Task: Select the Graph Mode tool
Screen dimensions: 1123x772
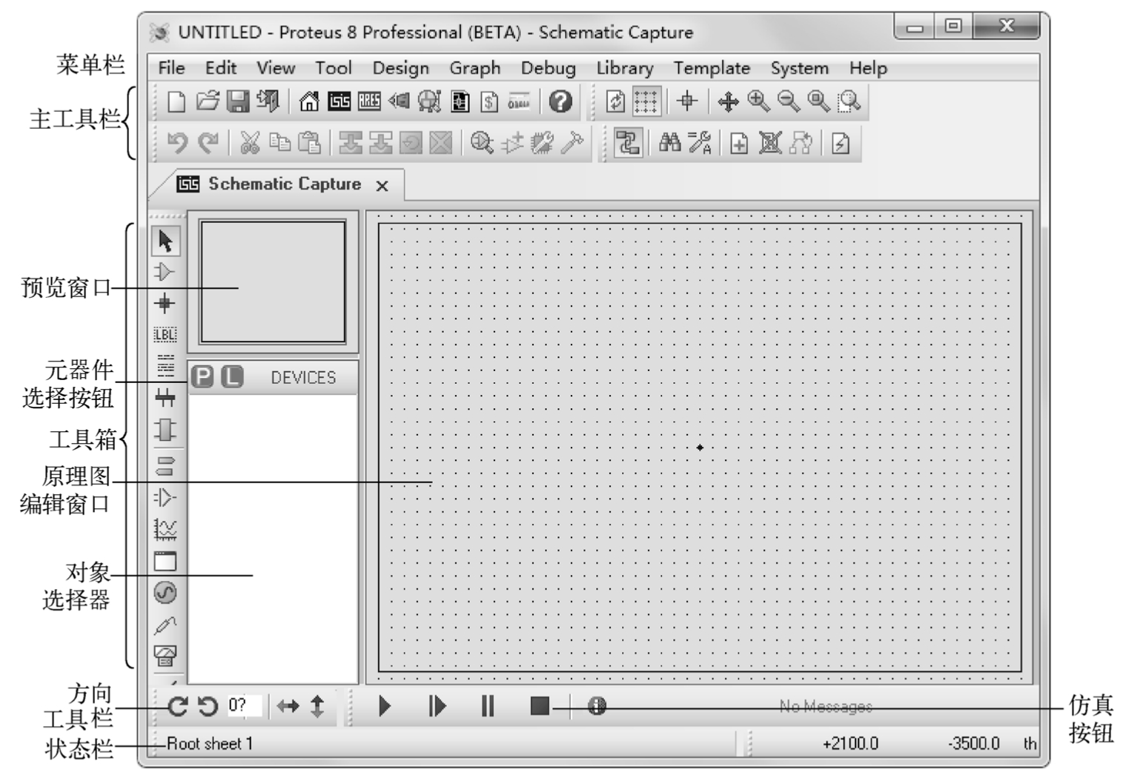Action: 165,529
